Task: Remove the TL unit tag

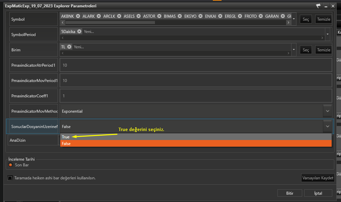Action: 69,47
